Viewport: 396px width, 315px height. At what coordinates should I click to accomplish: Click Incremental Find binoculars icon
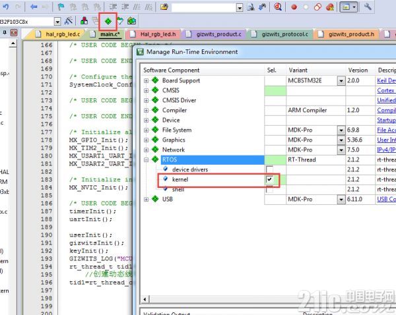263,7
